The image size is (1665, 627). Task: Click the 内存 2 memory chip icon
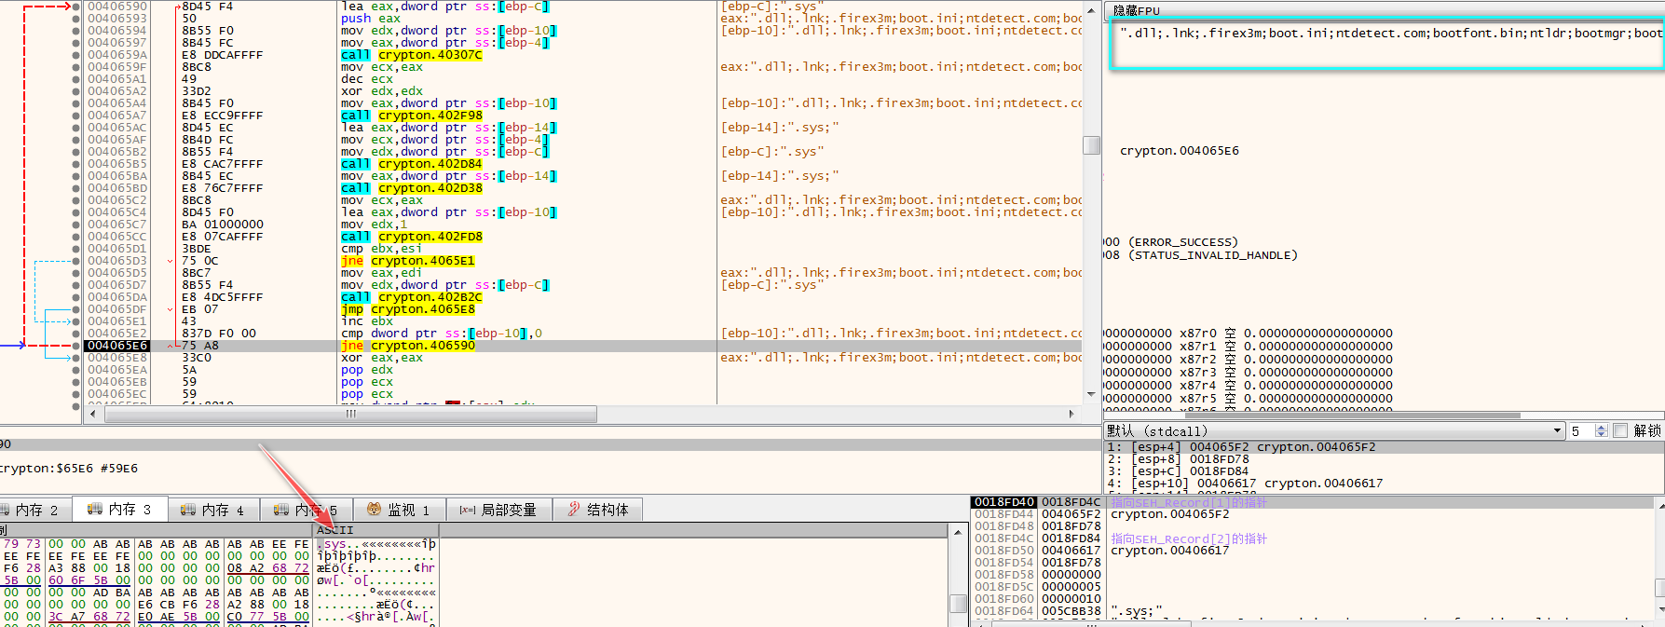pos(6,510)
